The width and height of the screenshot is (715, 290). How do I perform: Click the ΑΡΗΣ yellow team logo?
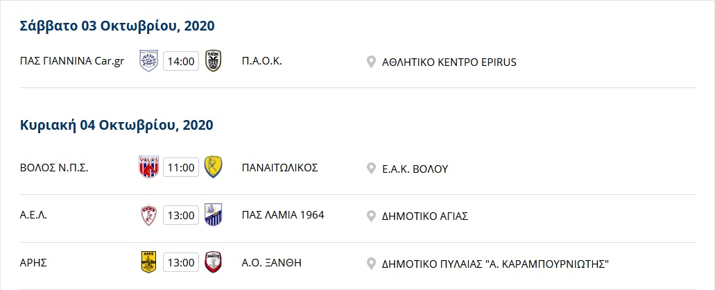pos(148,262)
